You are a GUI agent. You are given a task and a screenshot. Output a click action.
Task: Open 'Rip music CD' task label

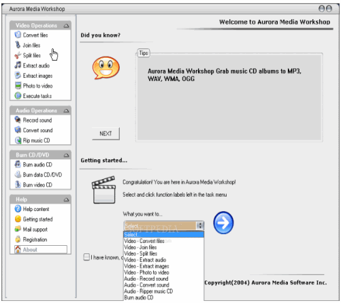coord(36,140)
